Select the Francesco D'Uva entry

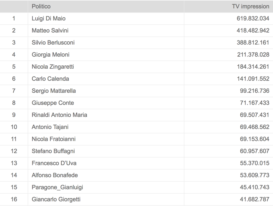click(54, 163)
